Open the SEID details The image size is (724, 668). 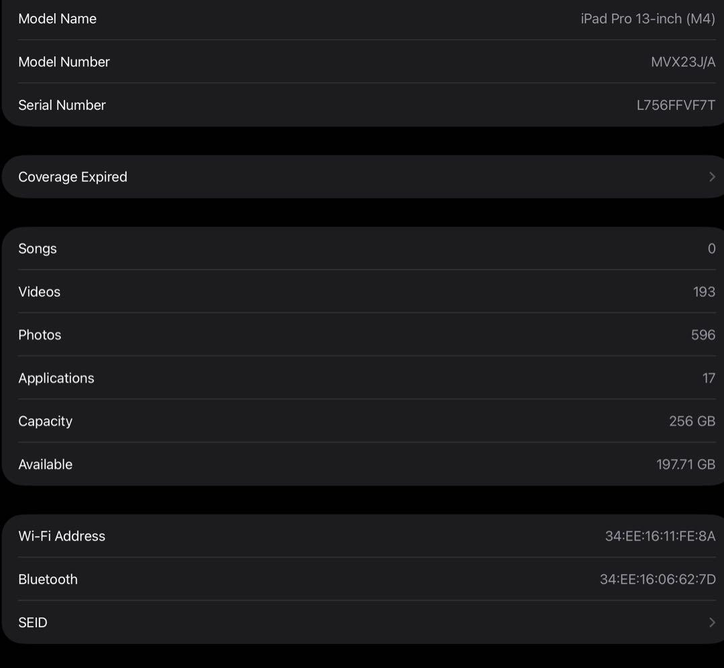[x=362, y=622]
